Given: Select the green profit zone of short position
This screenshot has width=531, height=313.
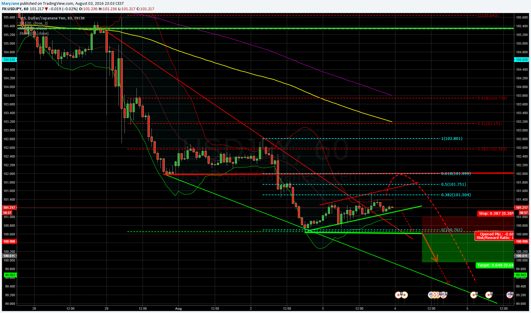Looking at the screenshot, I should click(x=468, y=248).
